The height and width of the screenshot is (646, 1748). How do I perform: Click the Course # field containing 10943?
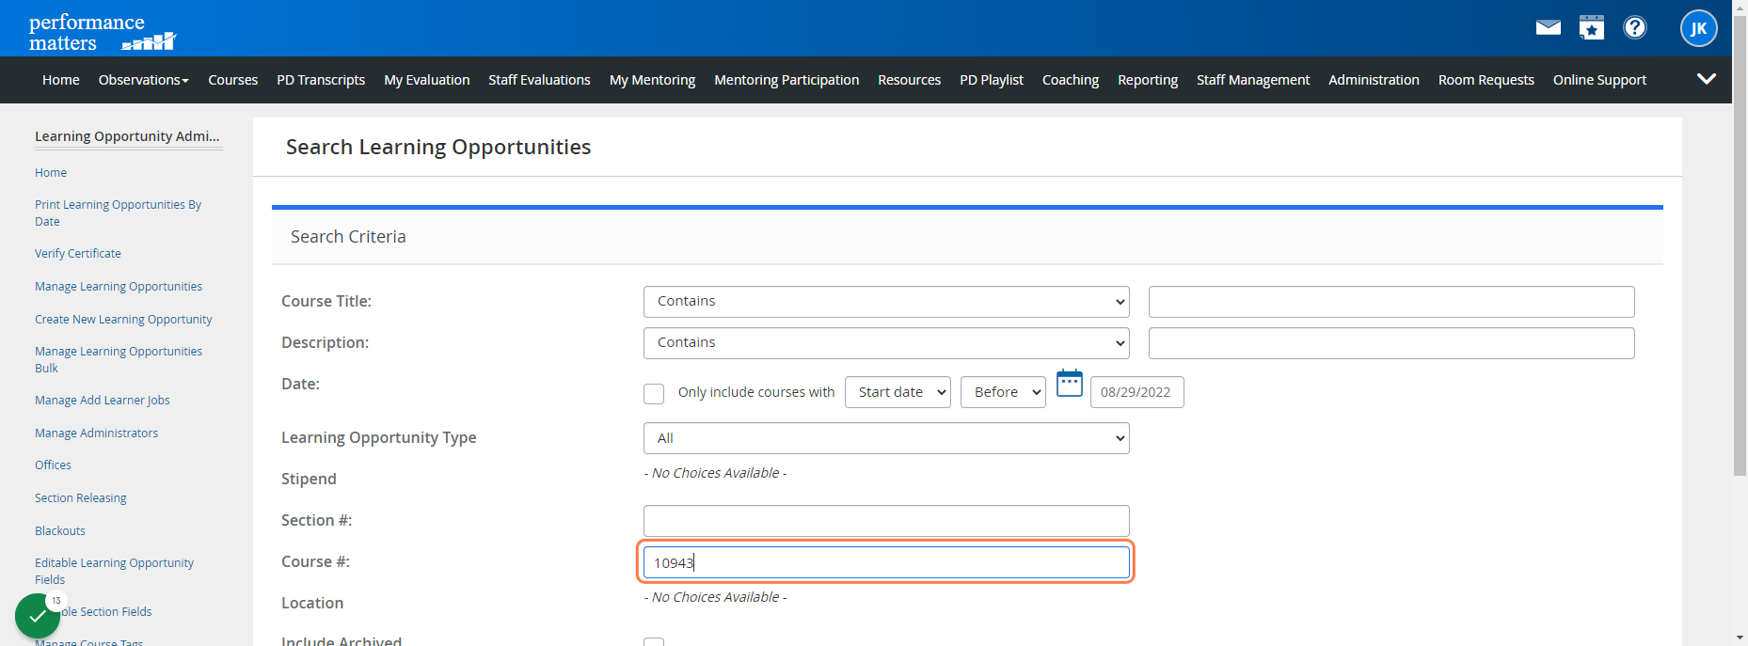[886, 562]
